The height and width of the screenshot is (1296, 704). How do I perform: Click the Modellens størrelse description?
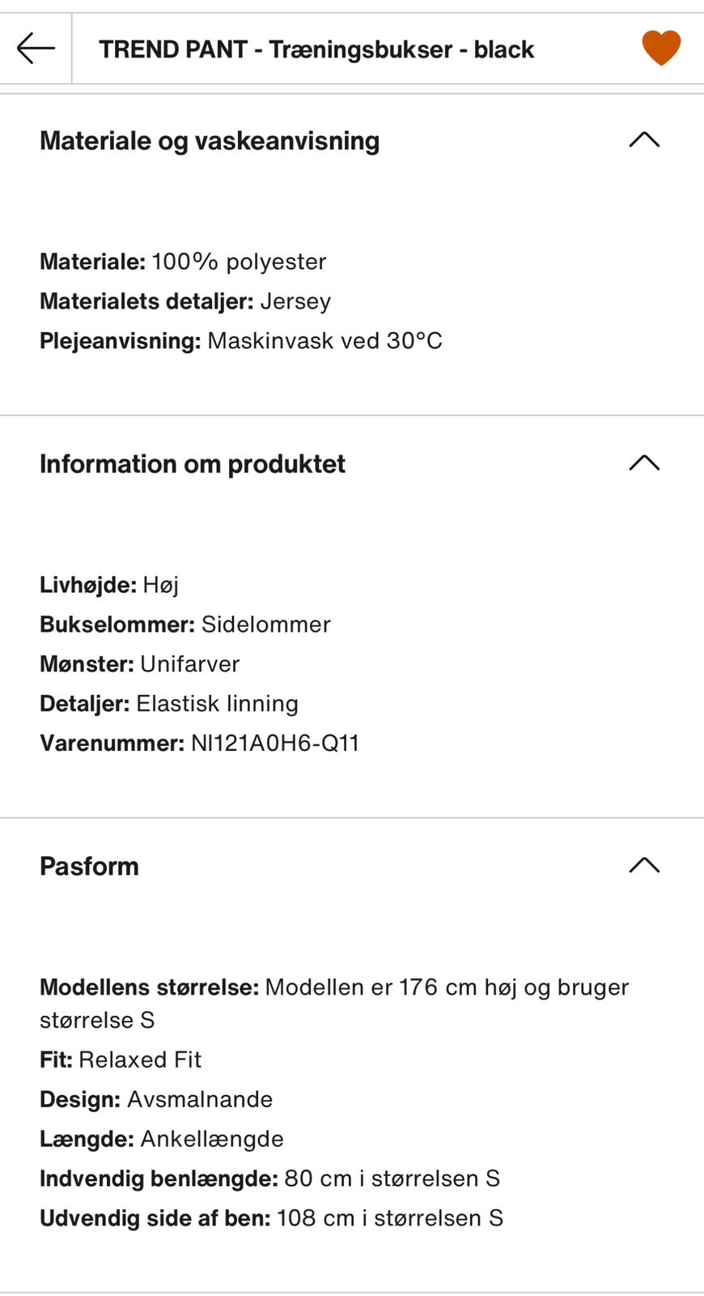[x=334, y=1004]
